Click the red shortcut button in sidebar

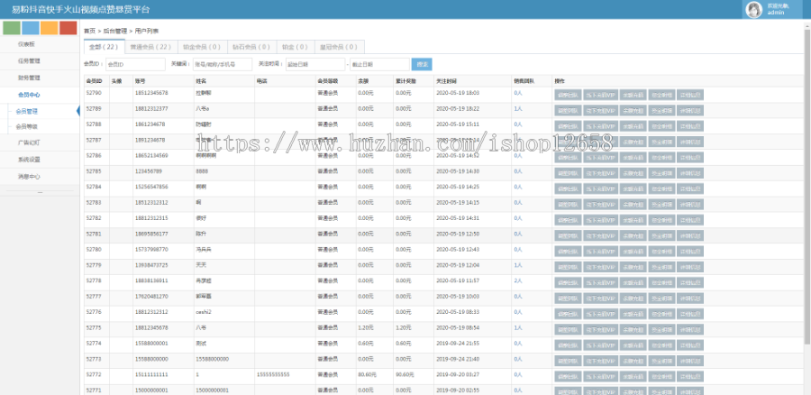tap(68, 27)
